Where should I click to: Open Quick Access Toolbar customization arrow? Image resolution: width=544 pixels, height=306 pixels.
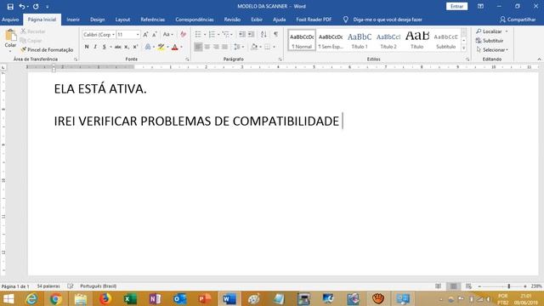click(48, 7)
